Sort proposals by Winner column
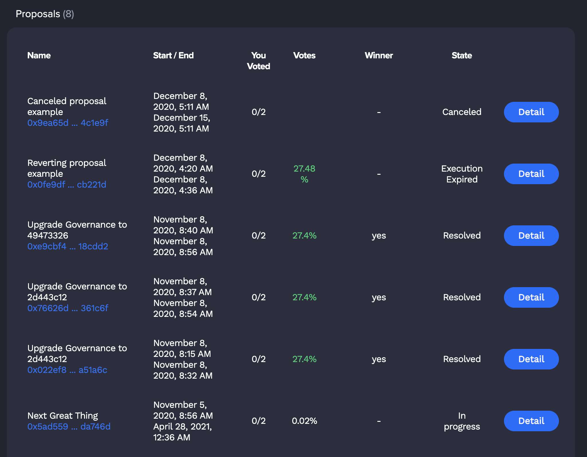 tap(379, 55)
